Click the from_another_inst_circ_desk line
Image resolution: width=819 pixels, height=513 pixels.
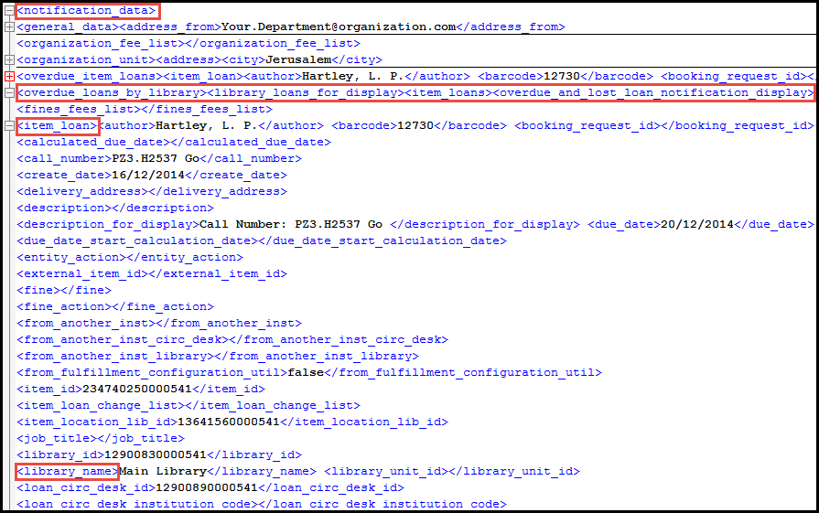(232, 339)
